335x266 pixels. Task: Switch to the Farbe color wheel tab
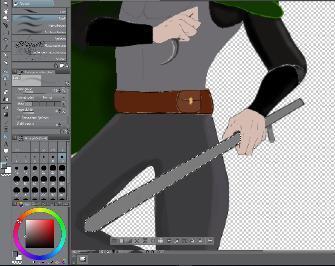[x=24, y=204]
